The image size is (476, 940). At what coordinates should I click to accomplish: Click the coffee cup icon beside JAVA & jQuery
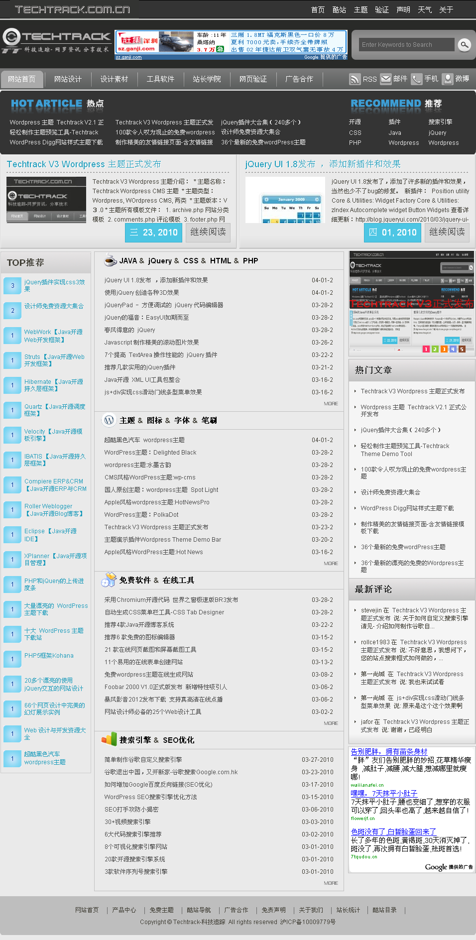coord(110,260)
